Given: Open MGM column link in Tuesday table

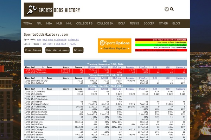Looking at the screenshot, I should click(x=167, y=67).
